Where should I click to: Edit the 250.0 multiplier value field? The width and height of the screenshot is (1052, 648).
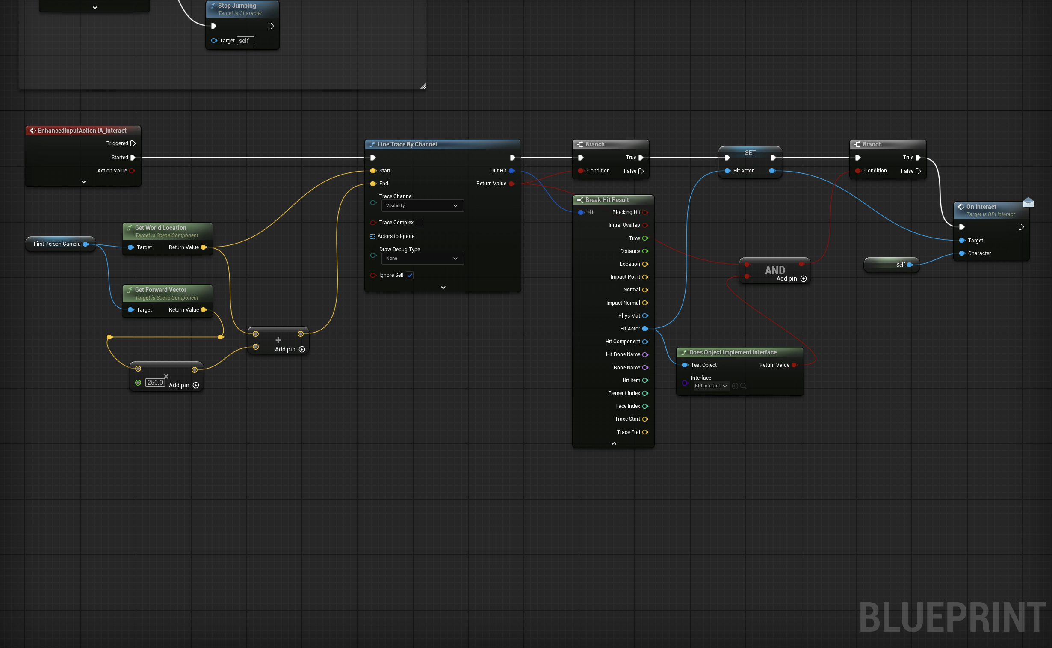coord(155,382)
